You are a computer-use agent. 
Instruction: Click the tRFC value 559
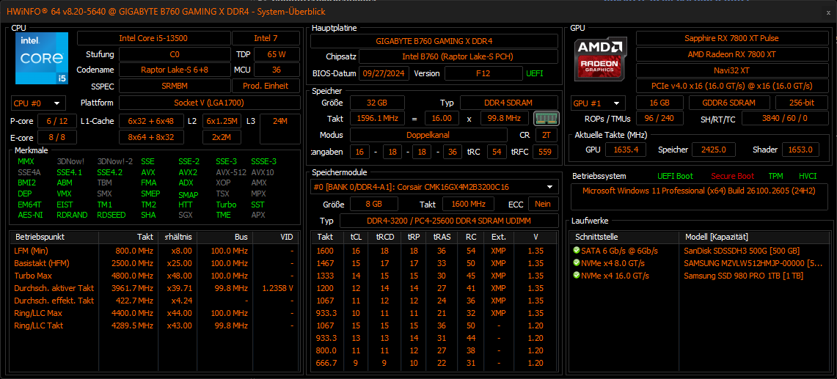pyautogui.click(x=545, y=152)
